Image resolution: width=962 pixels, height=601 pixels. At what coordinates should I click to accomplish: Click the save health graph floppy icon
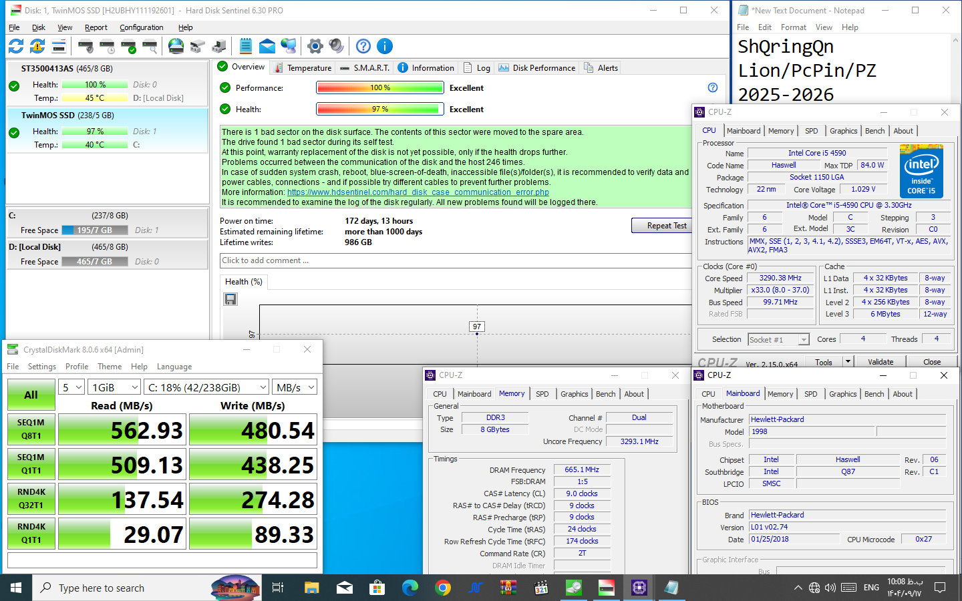coord(230,299)
